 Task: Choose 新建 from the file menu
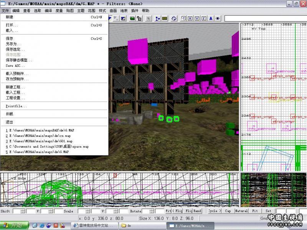pyautogui.click(x=54, y=17)
